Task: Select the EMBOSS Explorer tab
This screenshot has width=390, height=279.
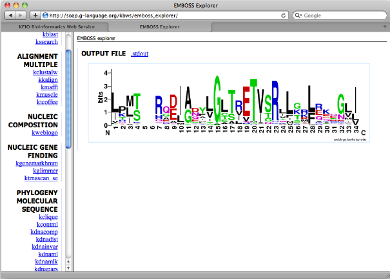Action: (159, 27)
